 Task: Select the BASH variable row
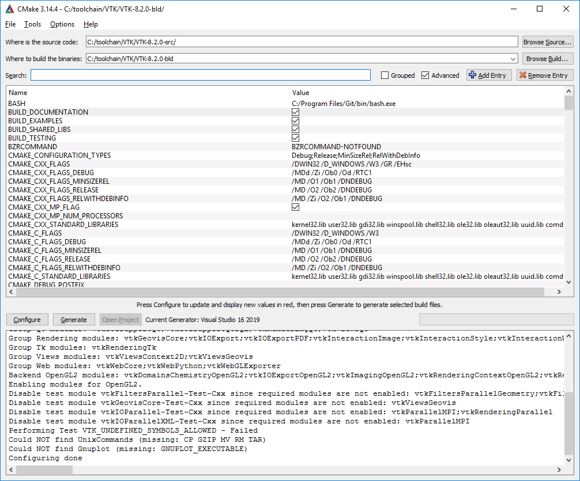(x=285, y=104)
